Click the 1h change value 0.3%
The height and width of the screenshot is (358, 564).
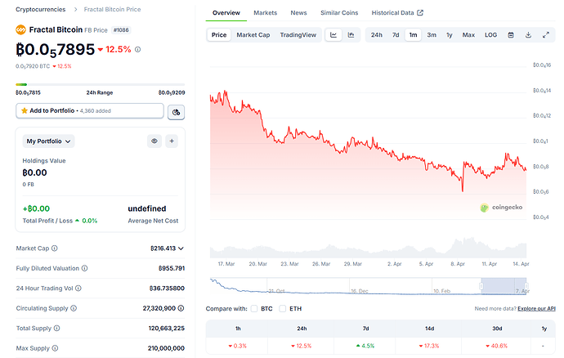click(237, 346)
